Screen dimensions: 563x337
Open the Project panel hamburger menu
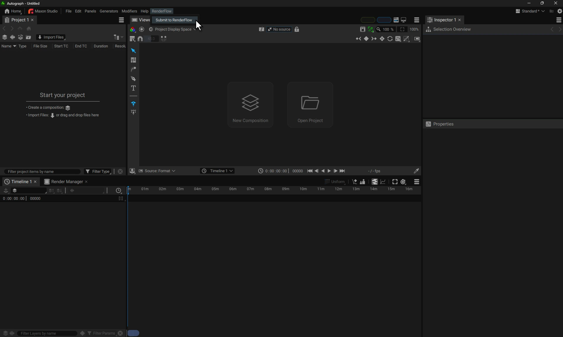pos(121,20)
